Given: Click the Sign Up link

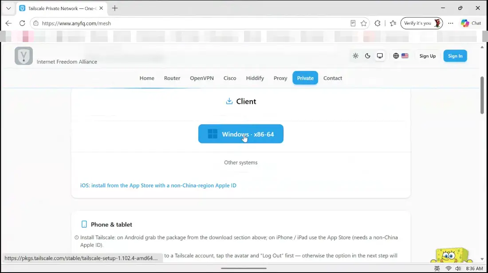Looking at the screenshot, I should pyautogui.click(x=428, y=56).
